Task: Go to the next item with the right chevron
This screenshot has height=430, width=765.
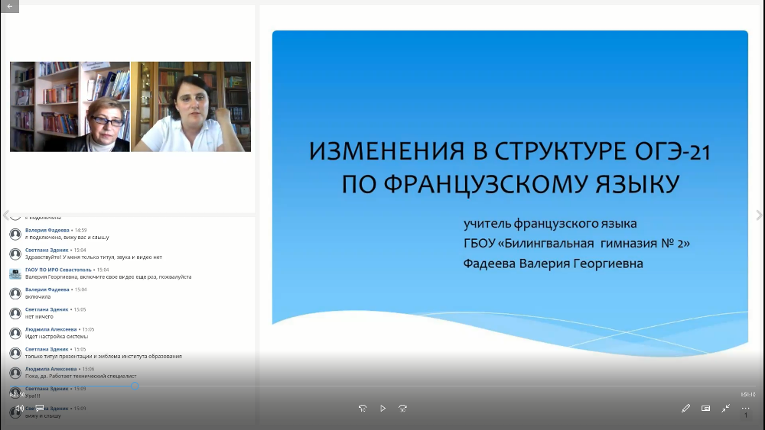Action: click(x=759, y=215)
